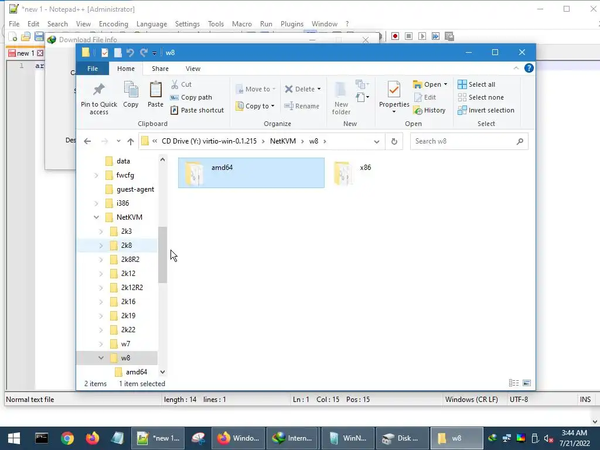Switch to WinN... taskbar window
This screenshot has height=450, width=600.
pos(347,438)
